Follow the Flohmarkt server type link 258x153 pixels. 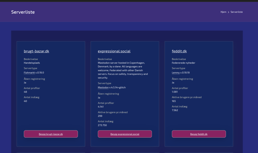[29, 73]
